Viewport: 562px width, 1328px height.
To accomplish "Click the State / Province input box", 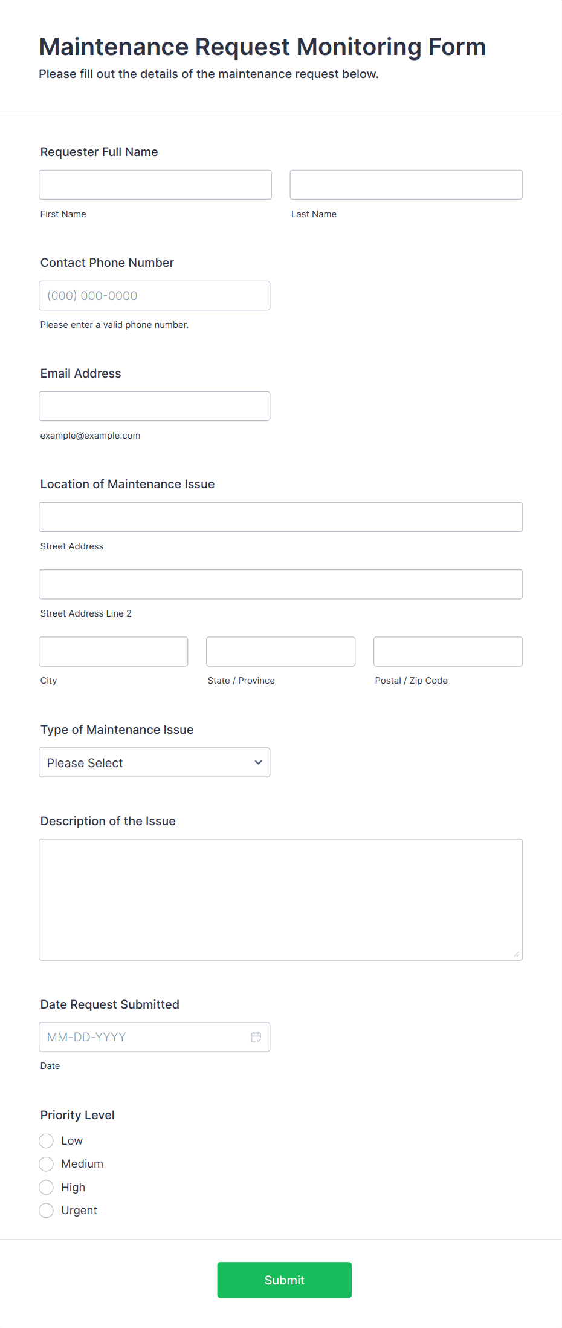I will (280, 651).
